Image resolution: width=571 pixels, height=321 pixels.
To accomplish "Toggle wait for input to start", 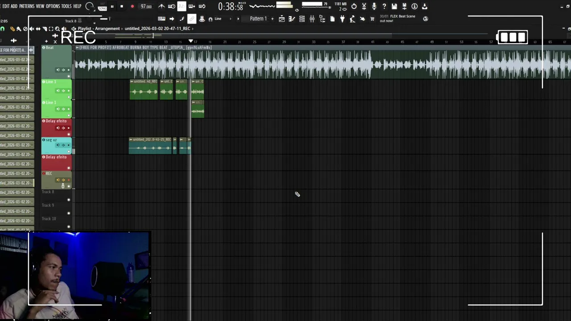I will [x=171, y=6].
